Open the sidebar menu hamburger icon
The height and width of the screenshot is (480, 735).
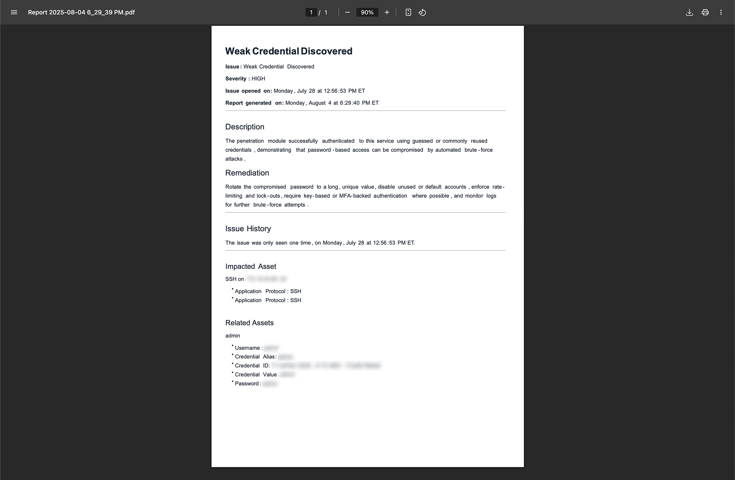point(14,12)
